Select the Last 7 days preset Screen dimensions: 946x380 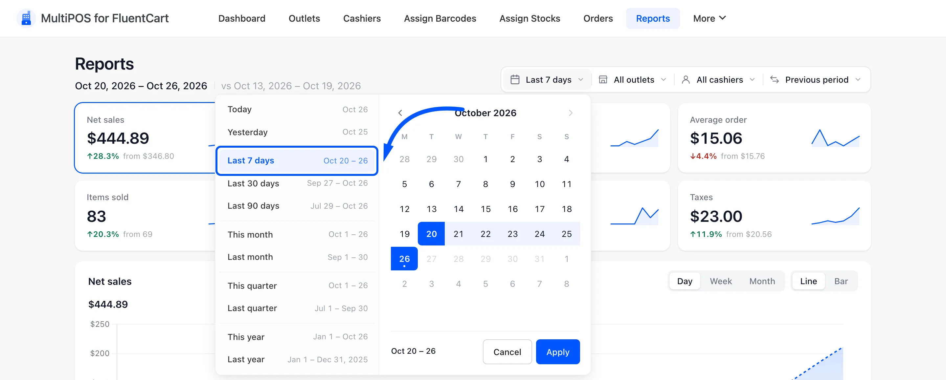tap(297, 161)
